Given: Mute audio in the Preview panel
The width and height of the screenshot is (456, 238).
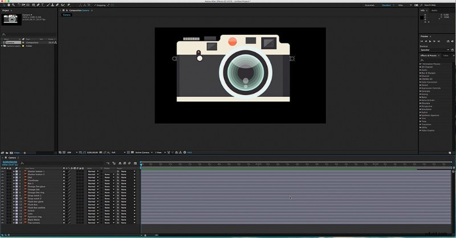Looking at the screenshot, I should click(x=452, y=41).
